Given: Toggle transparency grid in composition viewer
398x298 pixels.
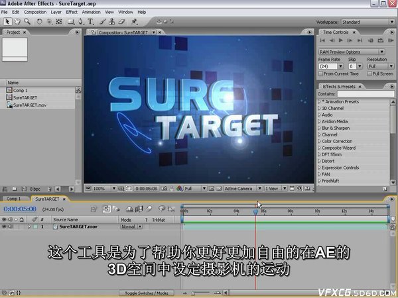Looking at the screenshot, I should click(x=219, y=189).
